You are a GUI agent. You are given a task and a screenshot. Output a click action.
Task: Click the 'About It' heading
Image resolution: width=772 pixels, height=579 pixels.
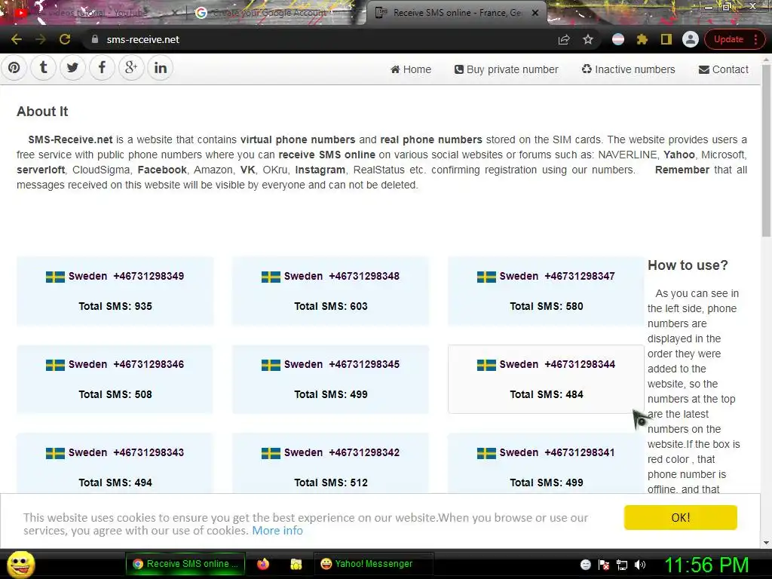click(42, 112)
